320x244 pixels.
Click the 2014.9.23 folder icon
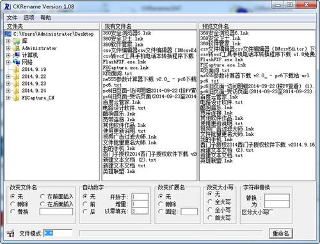click(x=17, y=84)
